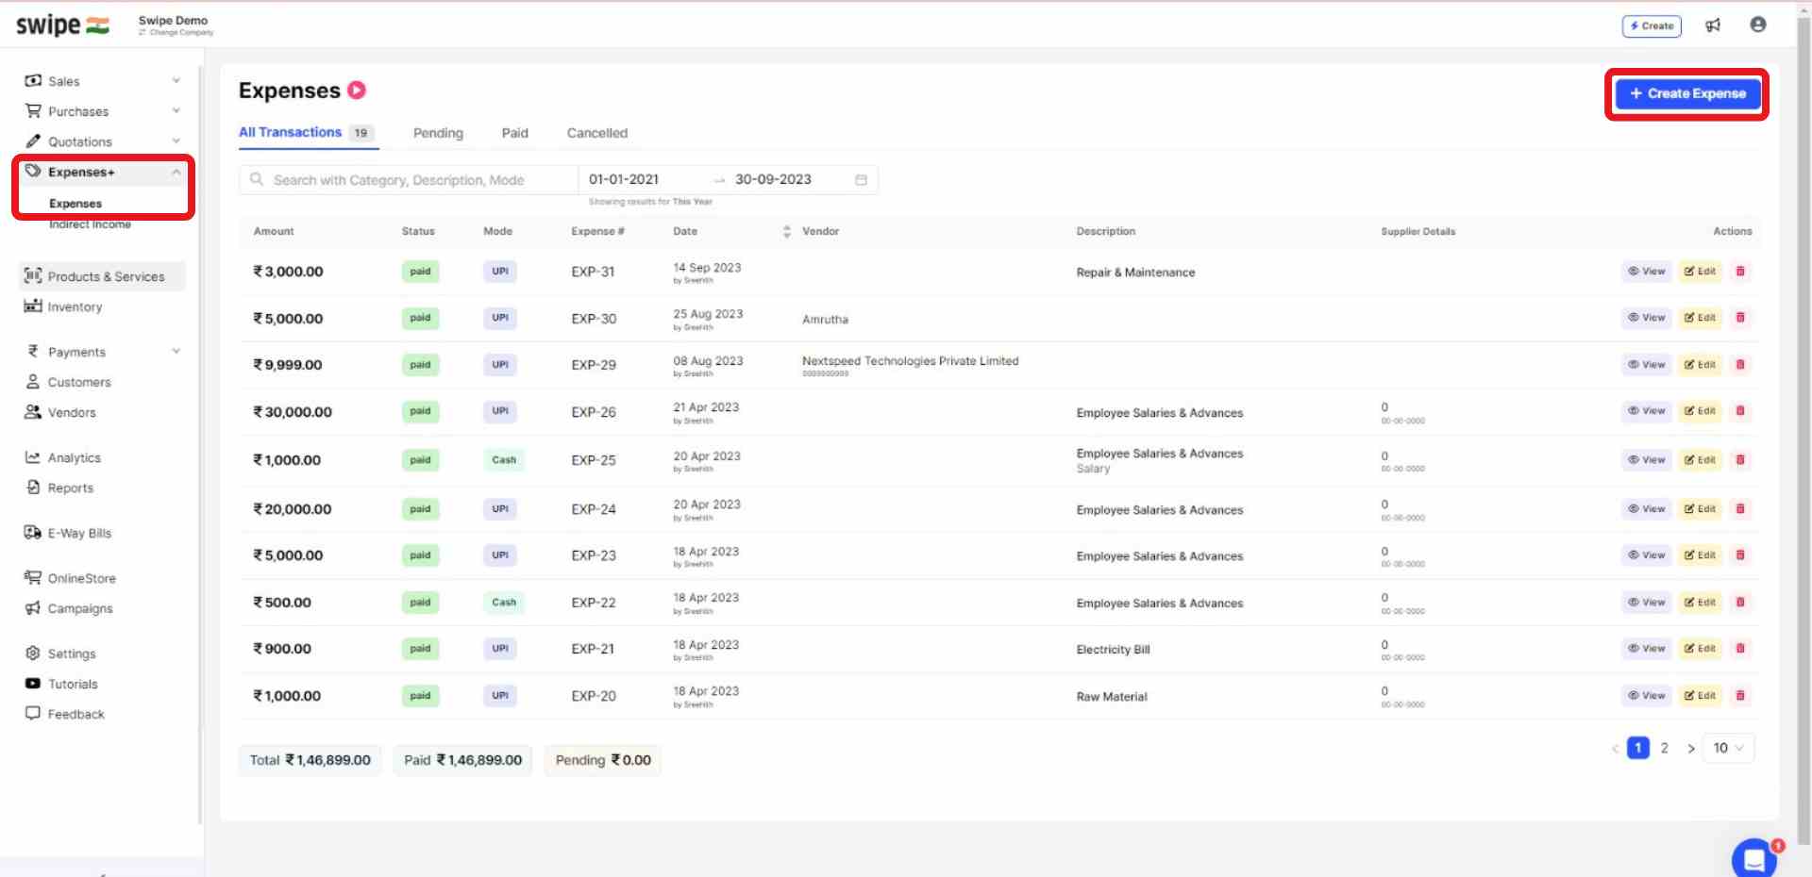View expense EXP-30
This screenshot has width=1812, height=877.
tap(1647, 318)
